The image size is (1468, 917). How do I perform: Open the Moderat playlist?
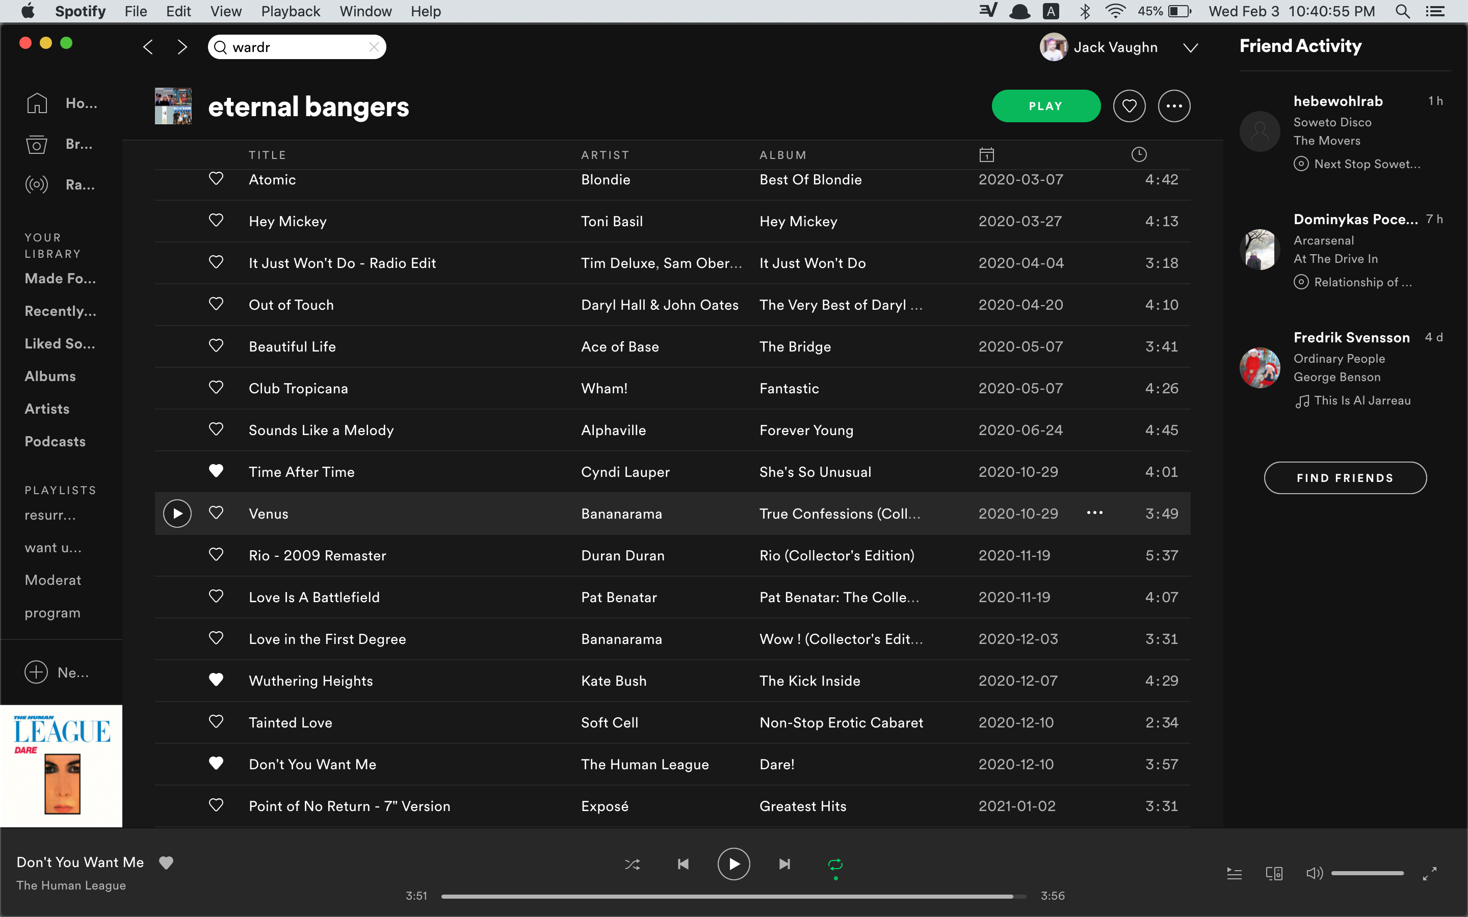coord(53,580)
